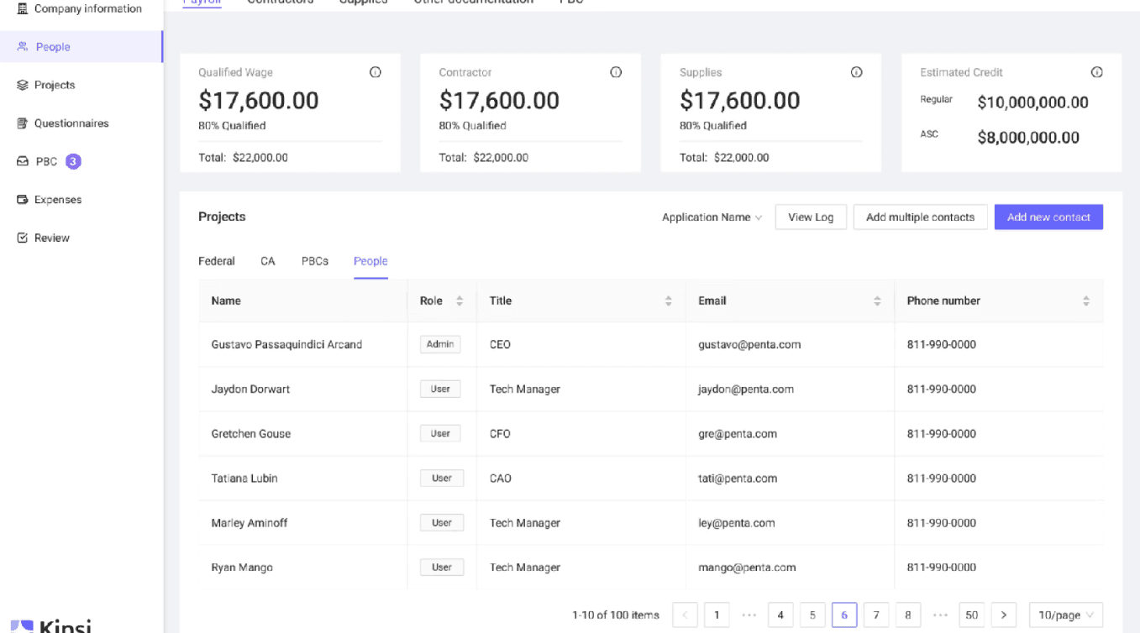Click Add new contact button
Screen dimensions: 1140x633
tap(1048, 217)
